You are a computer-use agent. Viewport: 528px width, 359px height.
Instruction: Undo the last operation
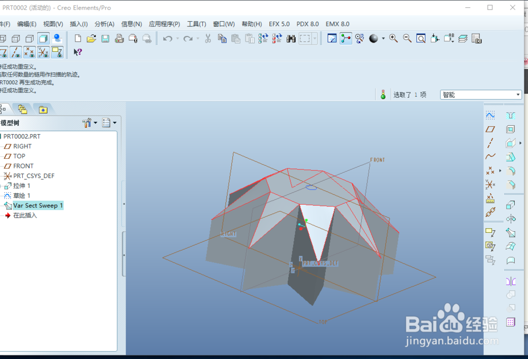(168, 39)
